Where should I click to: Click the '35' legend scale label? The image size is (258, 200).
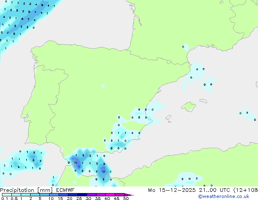point(98,198)
